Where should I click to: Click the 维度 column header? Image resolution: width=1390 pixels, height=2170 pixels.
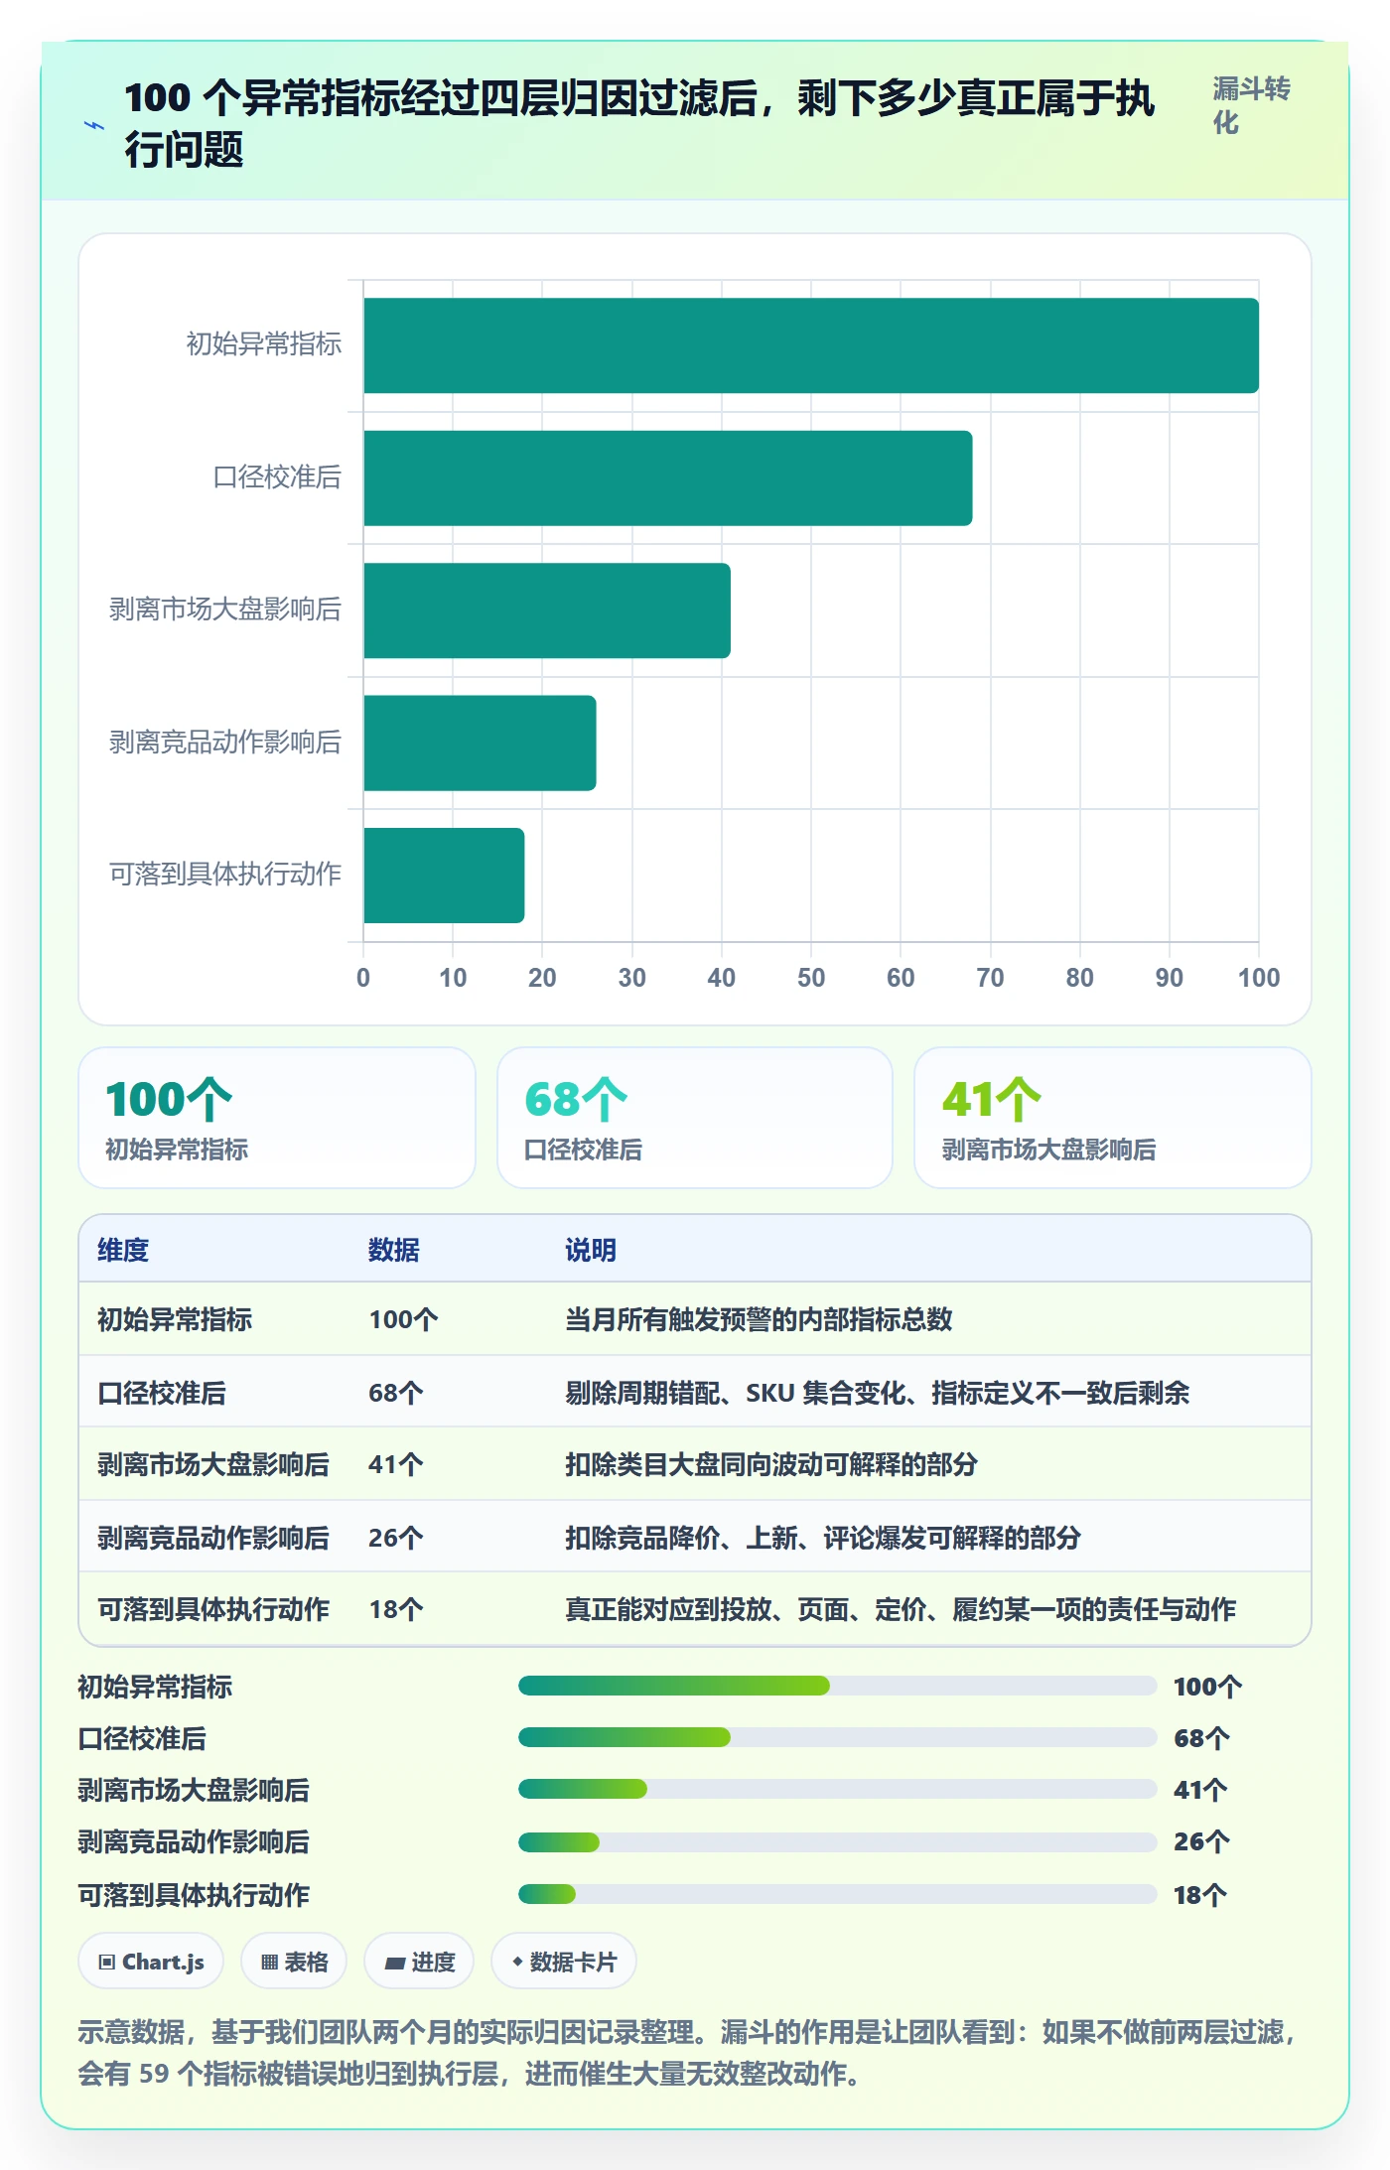tap(123, 1250)
